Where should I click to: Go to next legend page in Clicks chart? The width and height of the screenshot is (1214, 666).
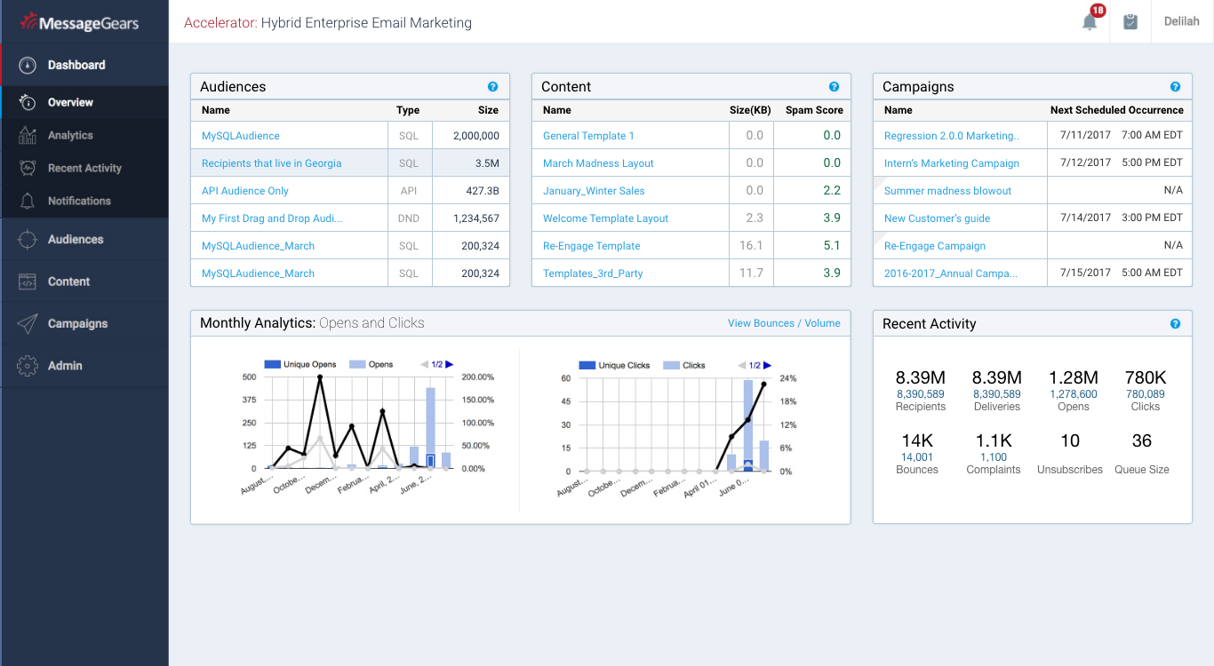click(767, 366)
